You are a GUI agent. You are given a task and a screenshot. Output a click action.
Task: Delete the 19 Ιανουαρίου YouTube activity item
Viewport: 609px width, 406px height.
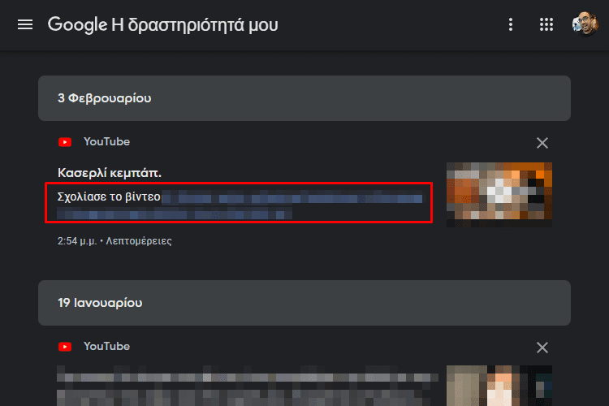(542, 348)
